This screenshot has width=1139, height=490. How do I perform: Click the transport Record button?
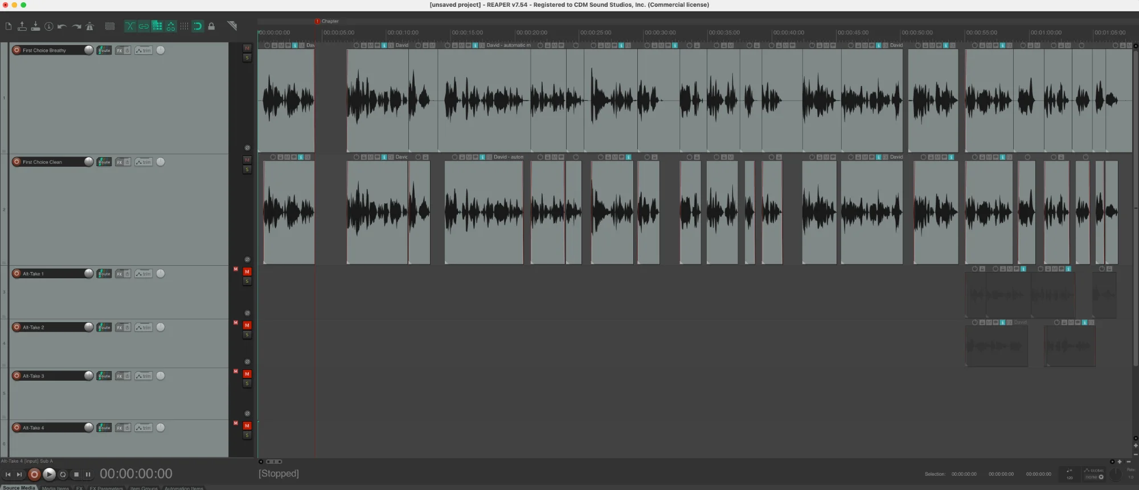34,474
